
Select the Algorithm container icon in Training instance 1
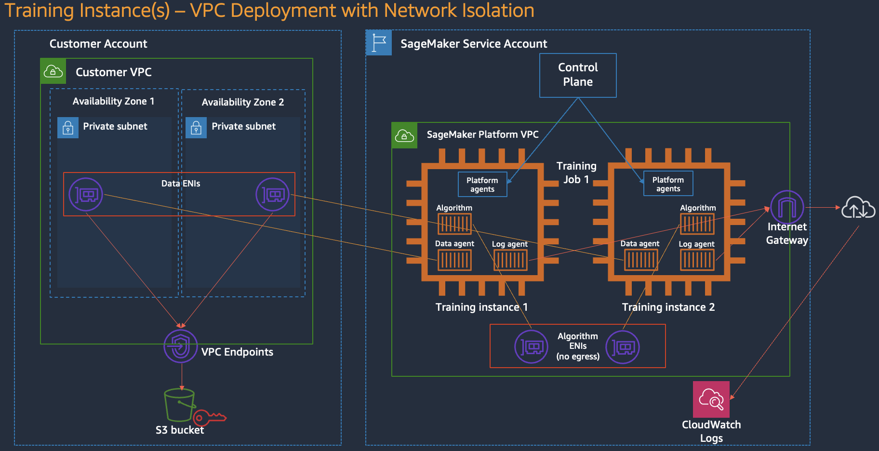click(x=454, y=224)
